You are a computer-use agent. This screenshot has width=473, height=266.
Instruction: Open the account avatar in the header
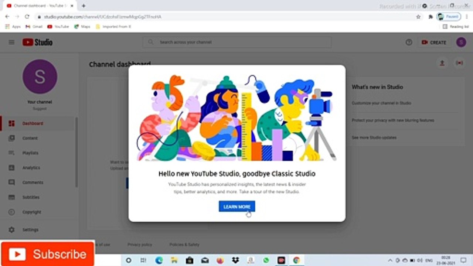point(461,42)
